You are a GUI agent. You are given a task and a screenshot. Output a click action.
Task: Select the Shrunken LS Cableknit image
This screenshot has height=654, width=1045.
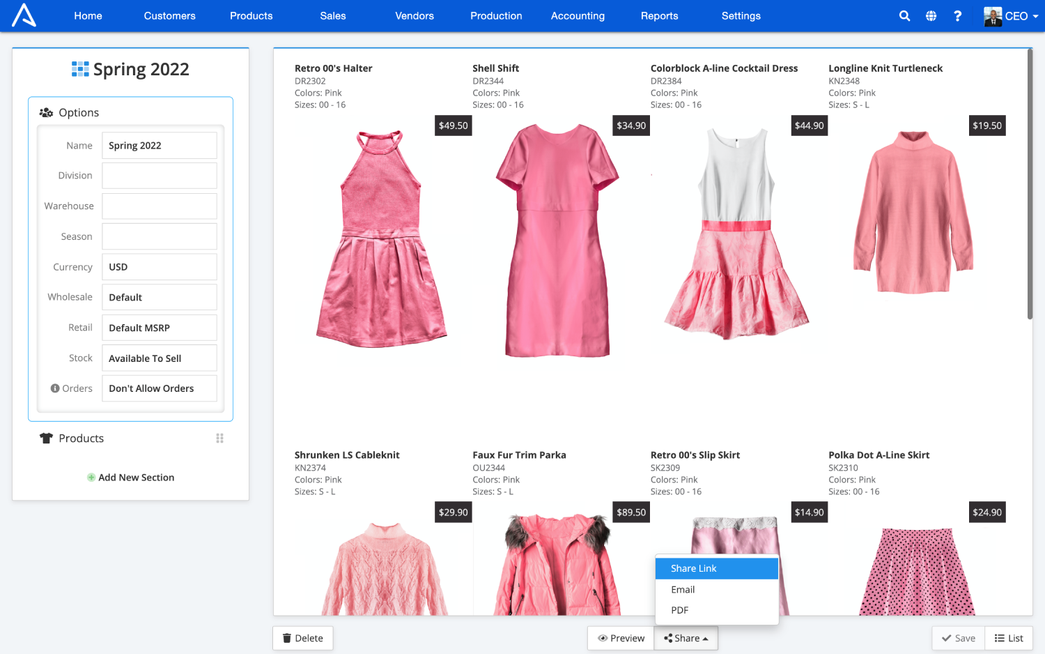tap(385, 568)
